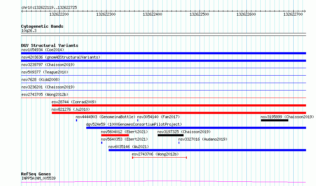Click ruler position 132622600

pos(246,14)
